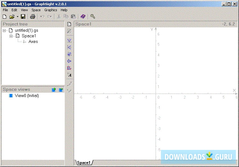Open the View menu

[x=24, y=10]
